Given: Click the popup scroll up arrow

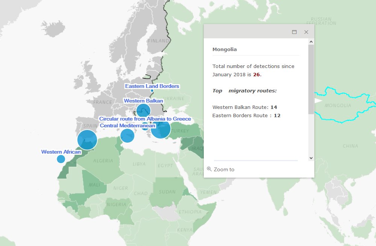Looking at the screenshot, I should 311,42.
